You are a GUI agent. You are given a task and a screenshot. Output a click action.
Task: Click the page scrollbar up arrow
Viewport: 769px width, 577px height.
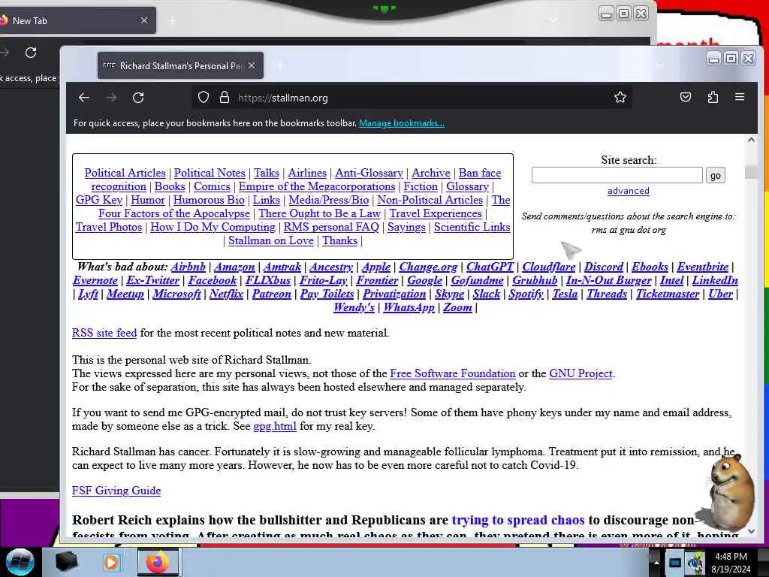(x=751, y=140)
